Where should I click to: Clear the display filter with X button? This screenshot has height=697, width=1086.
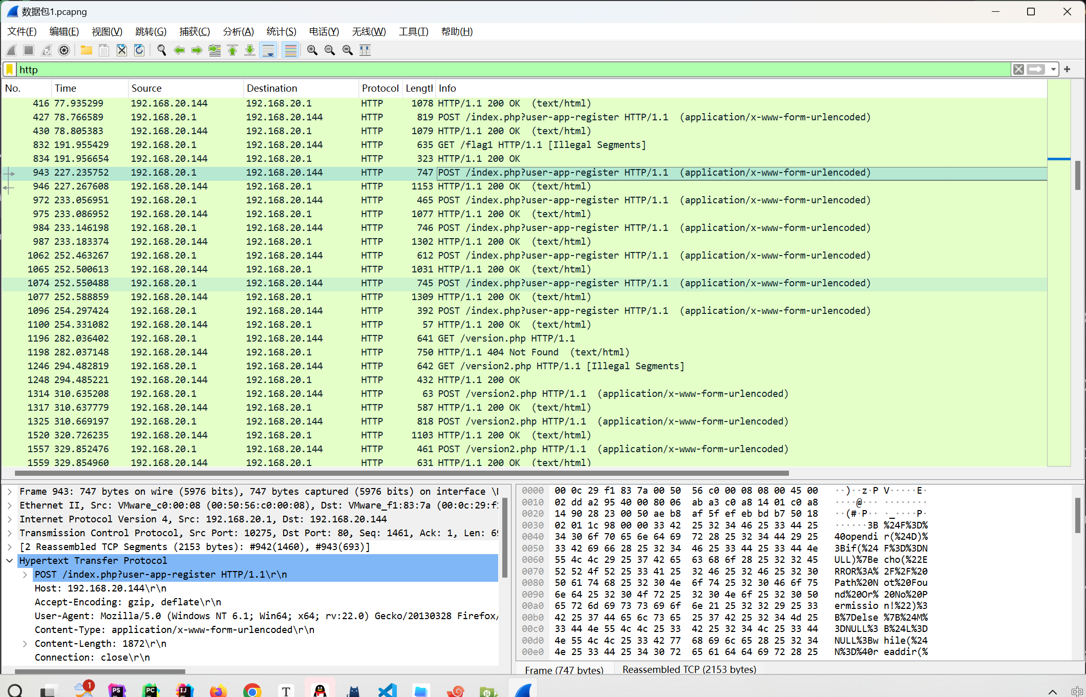[1018, 70]
